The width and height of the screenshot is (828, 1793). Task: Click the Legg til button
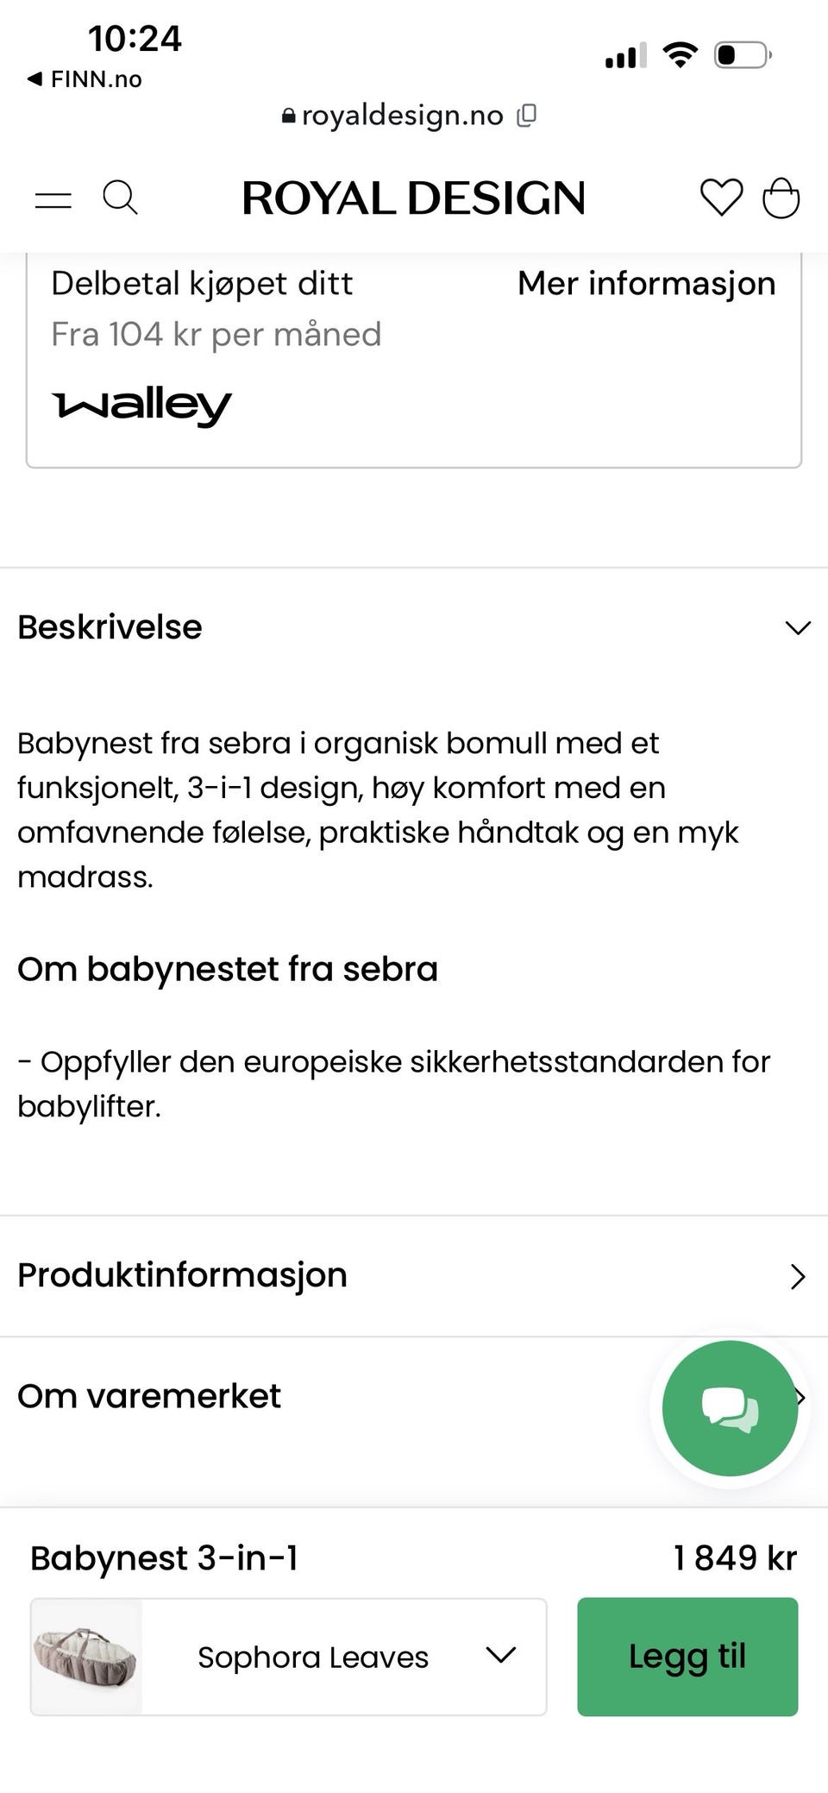pos(687,1657)
